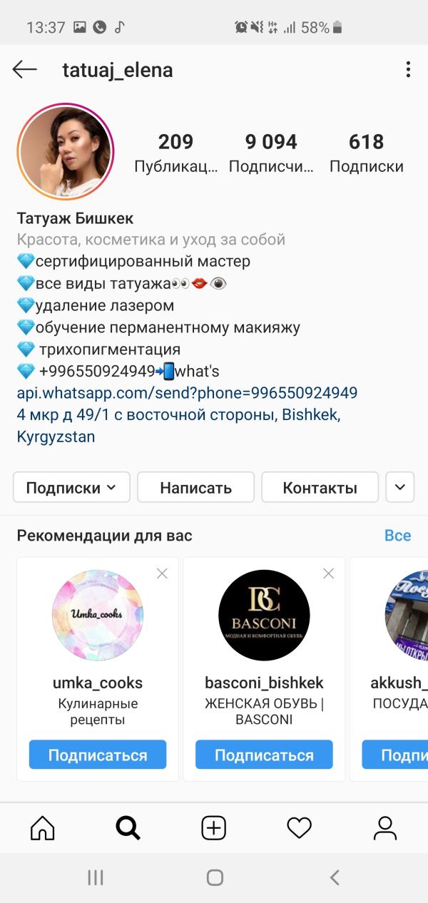
Task: Show all recommendations via Все
Action: [x=397, y=536]
